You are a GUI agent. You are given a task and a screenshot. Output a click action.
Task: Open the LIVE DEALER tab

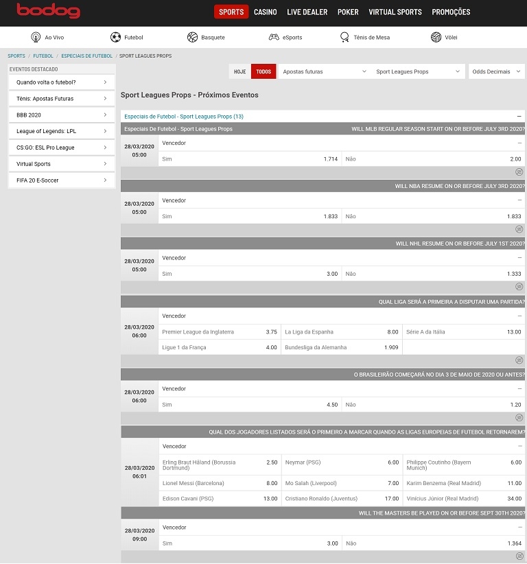307,12
